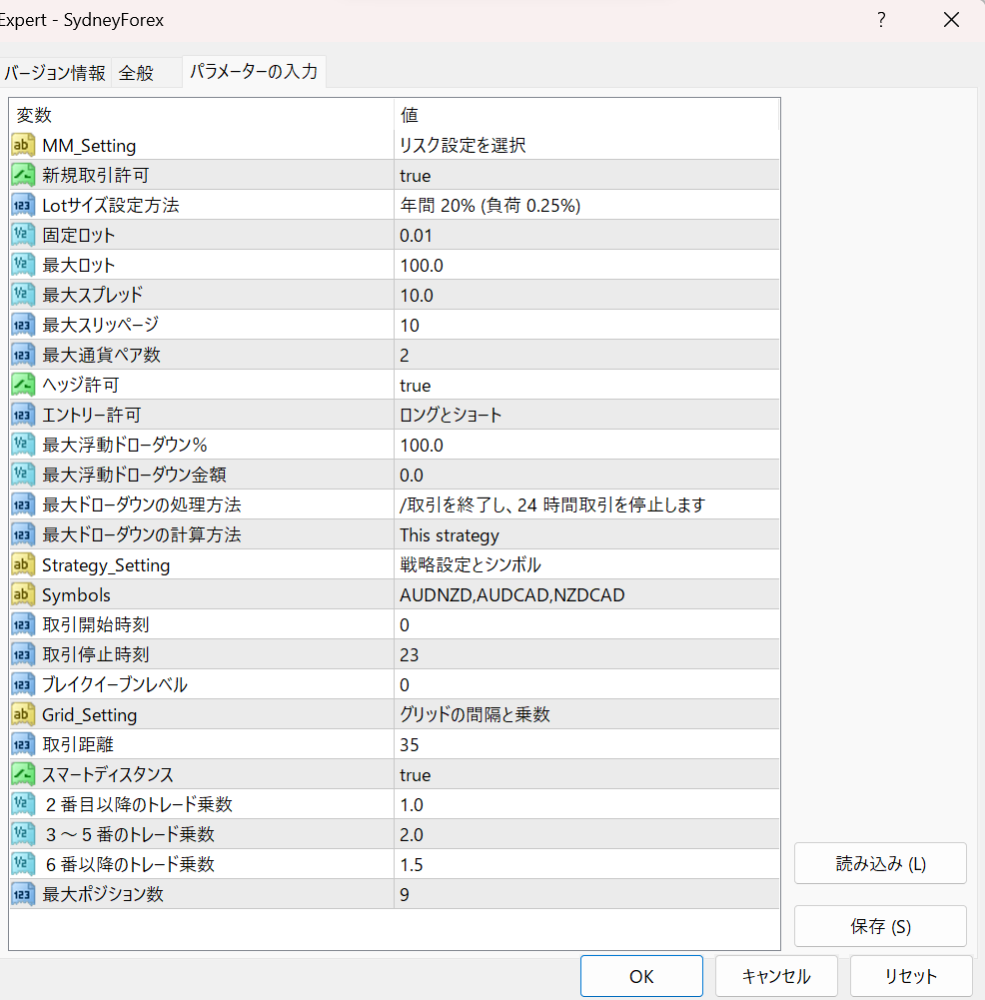
Task: Click the string icon beside Symbols
Action: 22,594
